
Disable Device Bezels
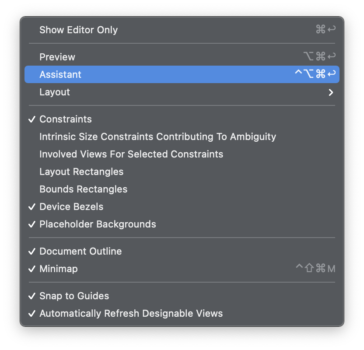pos(182,206)
